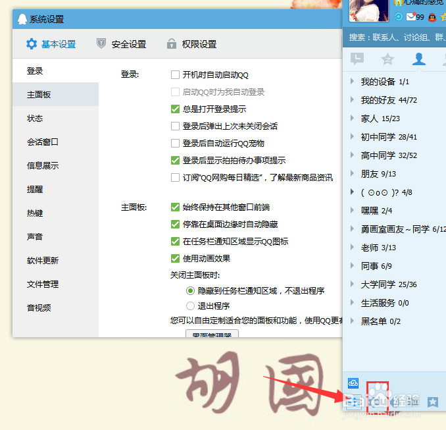The height and width of the screenshot is (430, 446).
Task: Uncheck 总是打开登录提示
Action: click(175, 109)
